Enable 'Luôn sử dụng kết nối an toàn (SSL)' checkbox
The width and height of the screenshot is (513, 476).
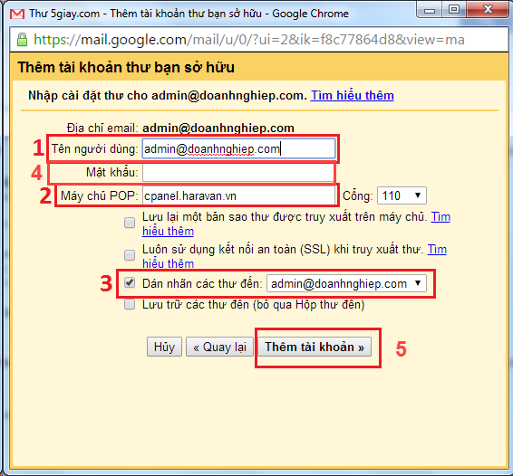(x=130, y=255)
